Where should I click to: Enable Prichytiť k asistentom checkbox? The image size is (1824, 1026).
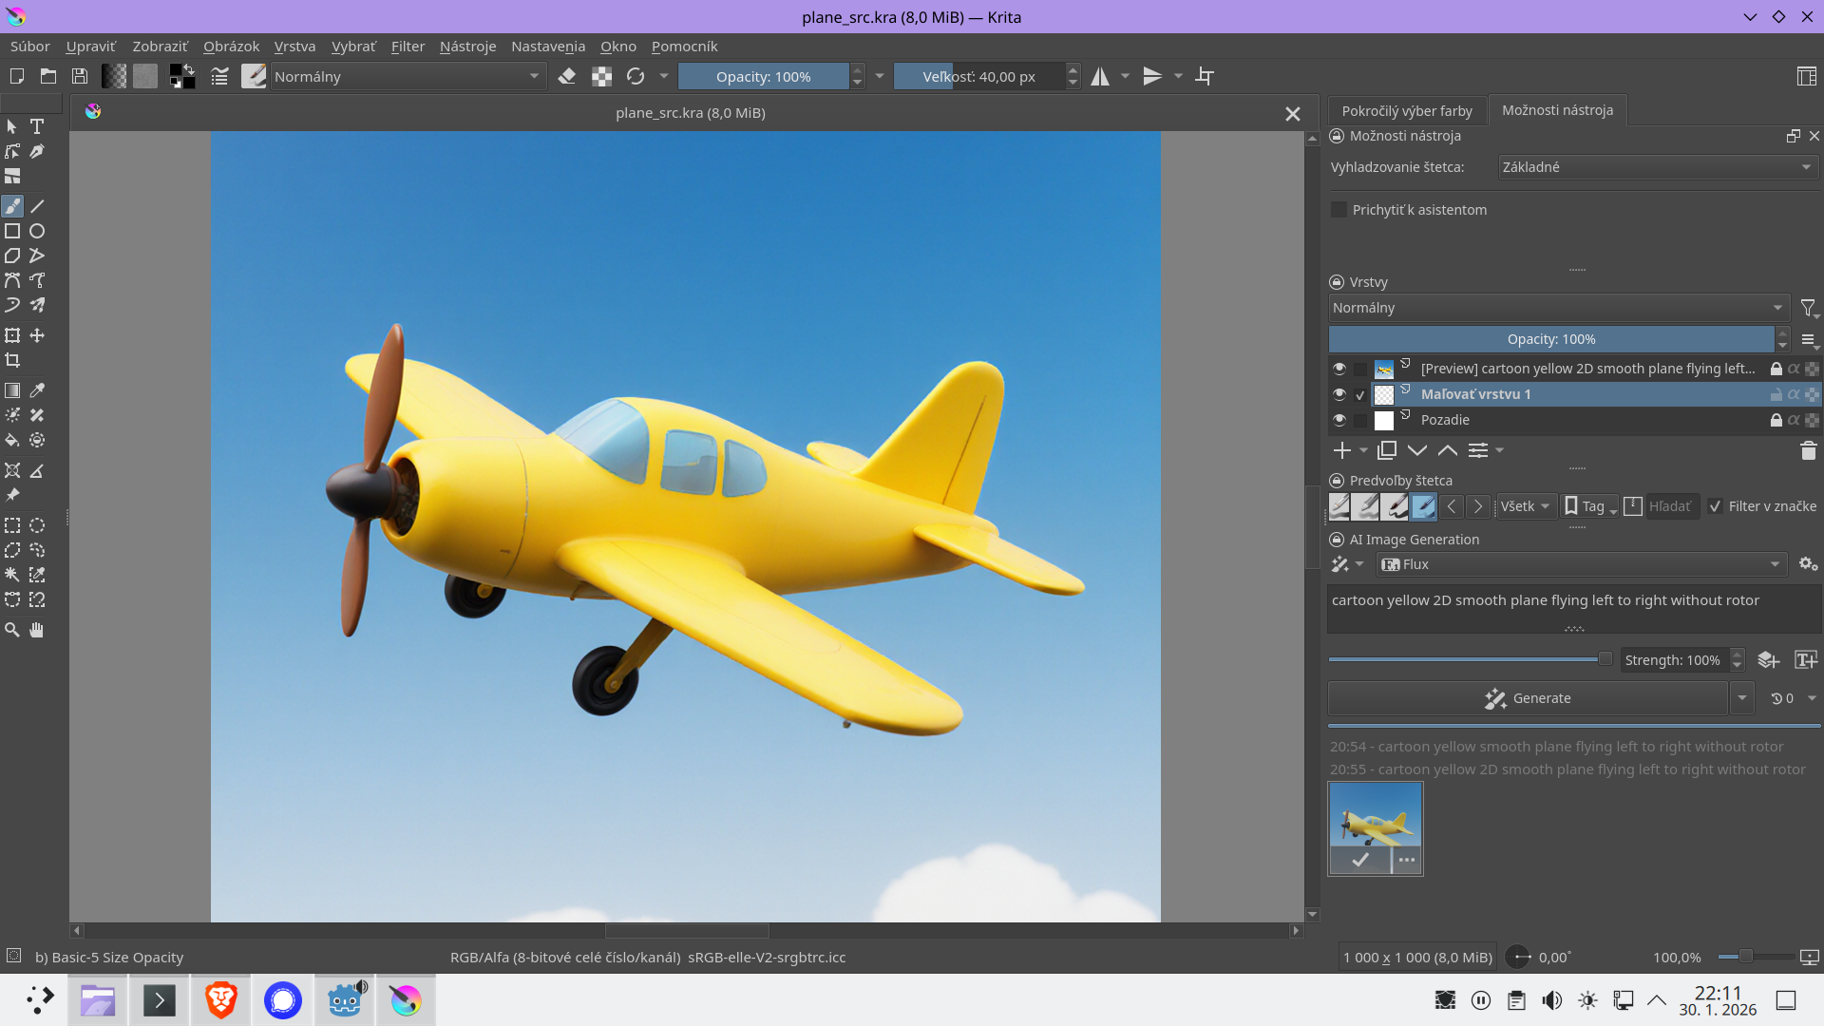click(x=1339, y=210)
